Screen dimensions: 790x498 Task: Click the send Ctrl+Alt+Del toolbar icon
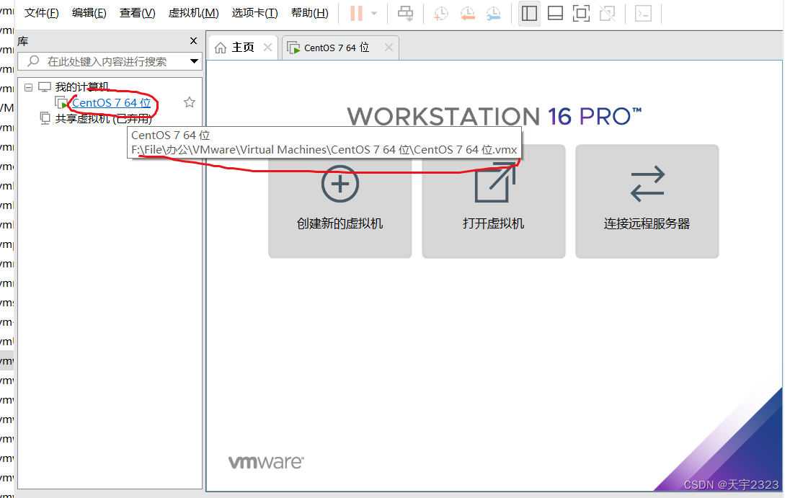point(406,14)
